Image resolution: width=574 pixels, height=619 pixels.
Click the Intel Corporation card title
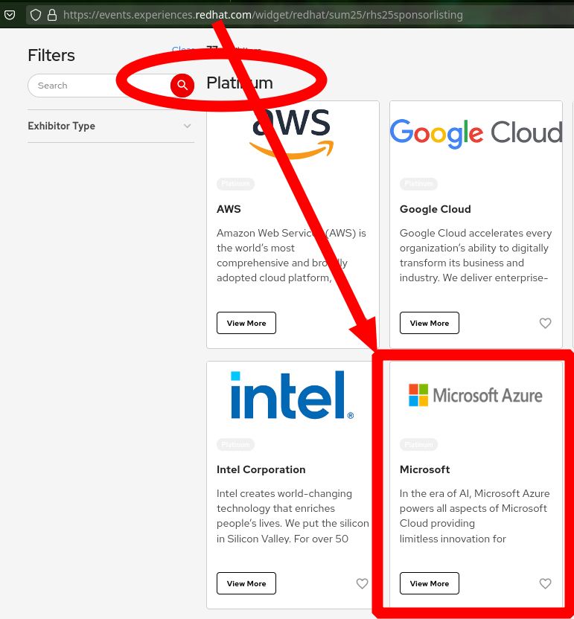click(x=261, y=469)
